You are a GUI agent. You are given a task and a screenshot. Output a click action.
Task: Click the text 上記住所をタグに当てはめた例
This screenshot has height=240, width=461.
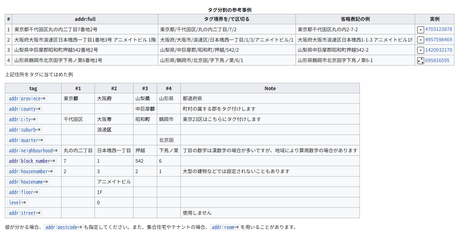(39, 75)
